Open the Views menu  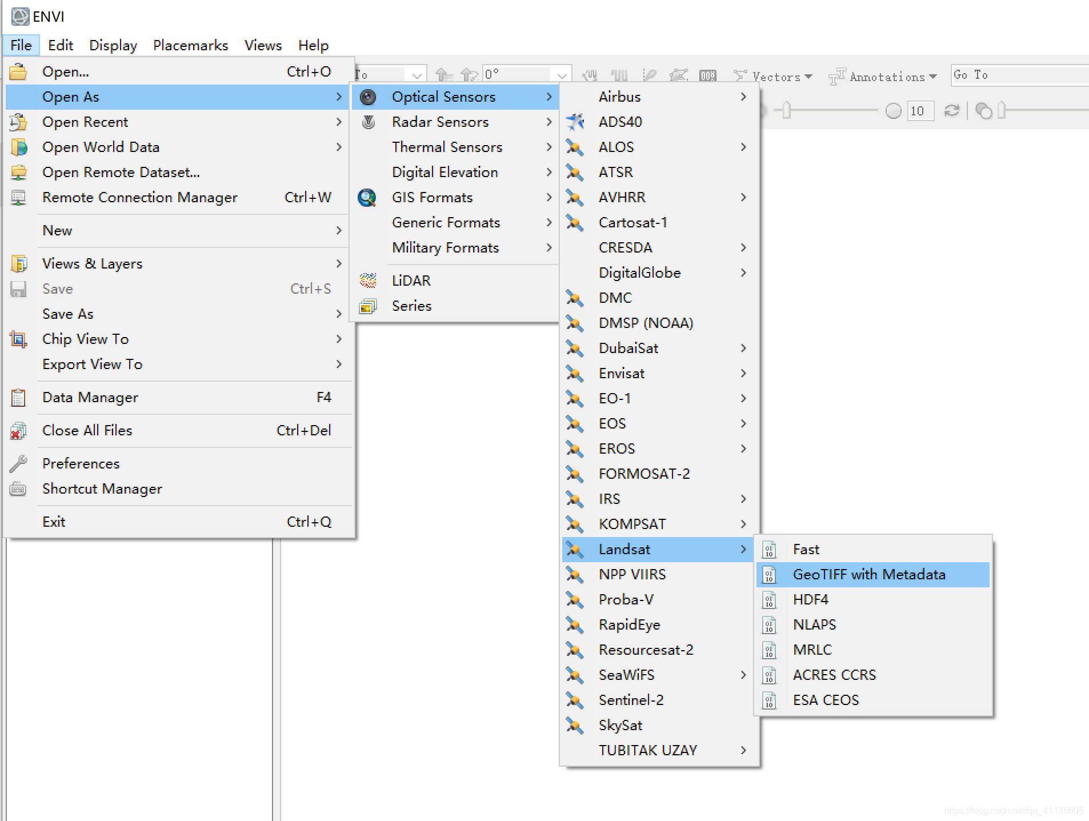click(x=263, y=45)
